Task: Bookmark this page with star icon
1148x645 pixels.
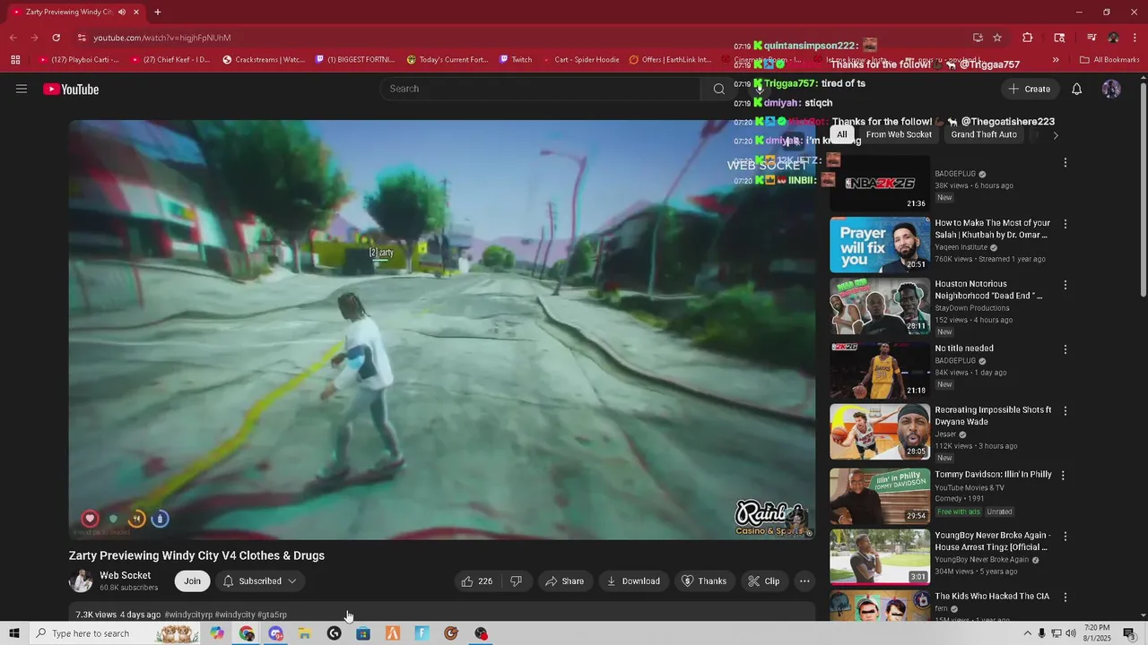Action: 997,38
